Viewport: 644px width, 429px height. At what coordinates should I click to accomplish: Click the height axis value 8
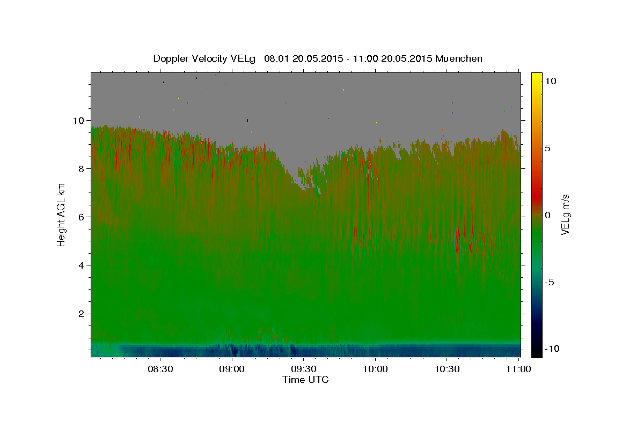point(83,169)
